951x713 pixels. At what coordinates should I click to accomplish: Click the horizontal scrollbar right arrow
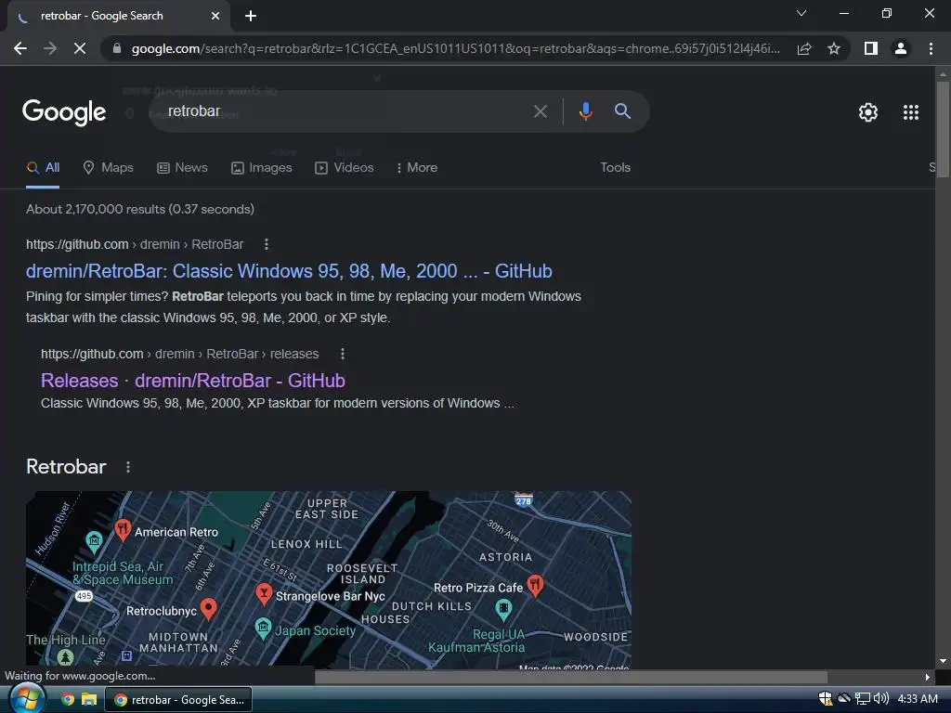[x=928, y=677]
